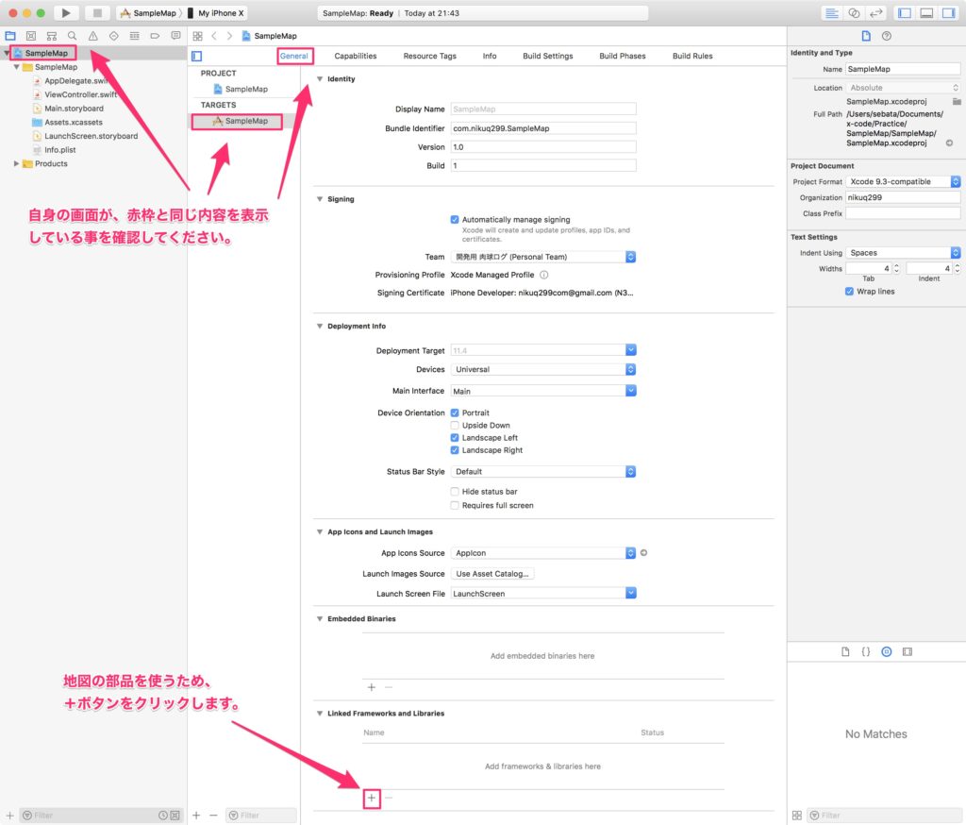Open the Issue navigator warning icon

click(93, 36)
